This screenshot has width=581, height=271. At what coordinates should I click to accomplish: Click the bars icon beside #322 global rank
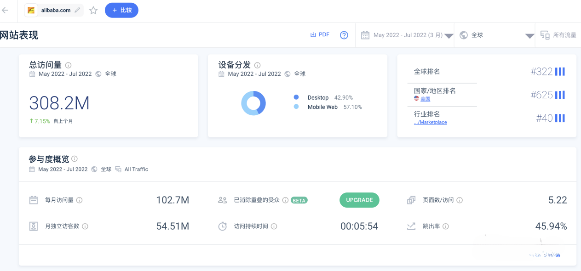coord(560,71)
